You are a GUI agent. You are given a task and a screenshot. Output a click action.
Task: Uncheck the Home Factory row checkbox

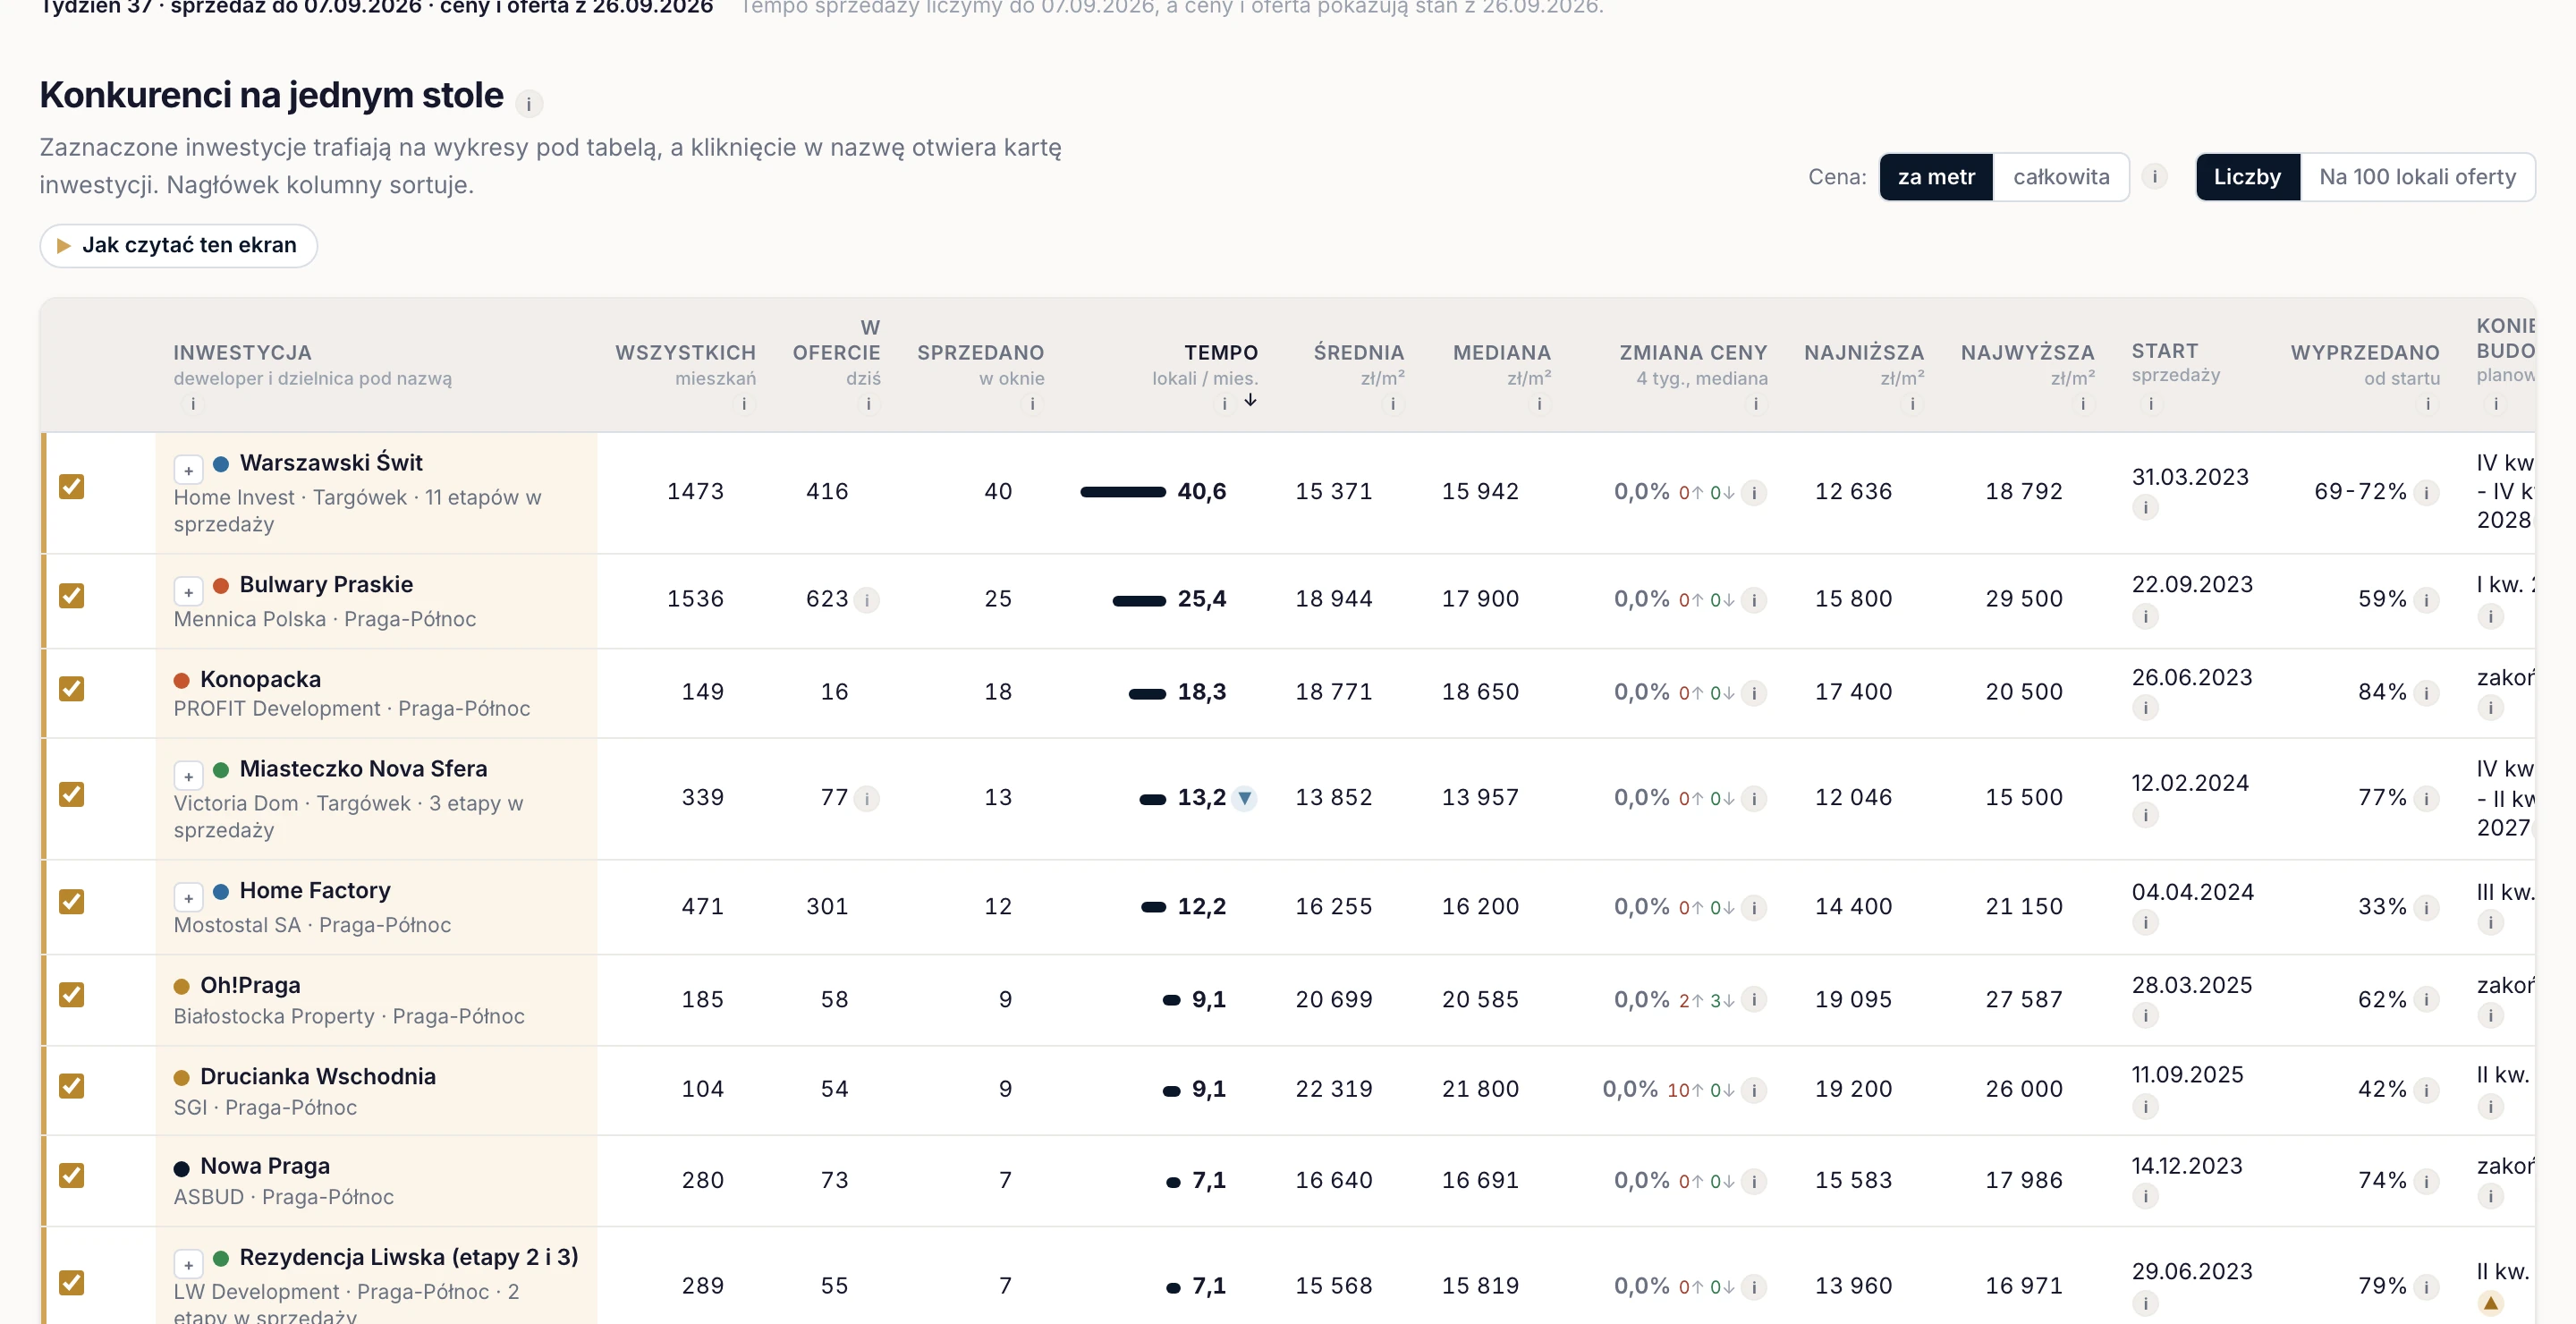[x=71, y=902]
